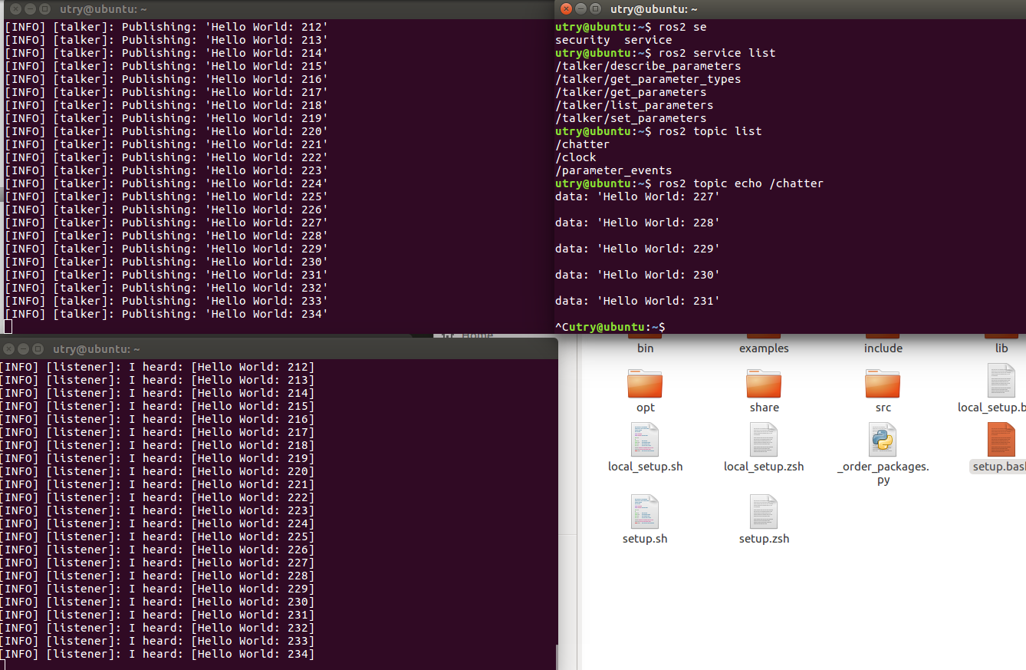Select the local_setup.bash file icon above setup.bash

(1001, 381)
